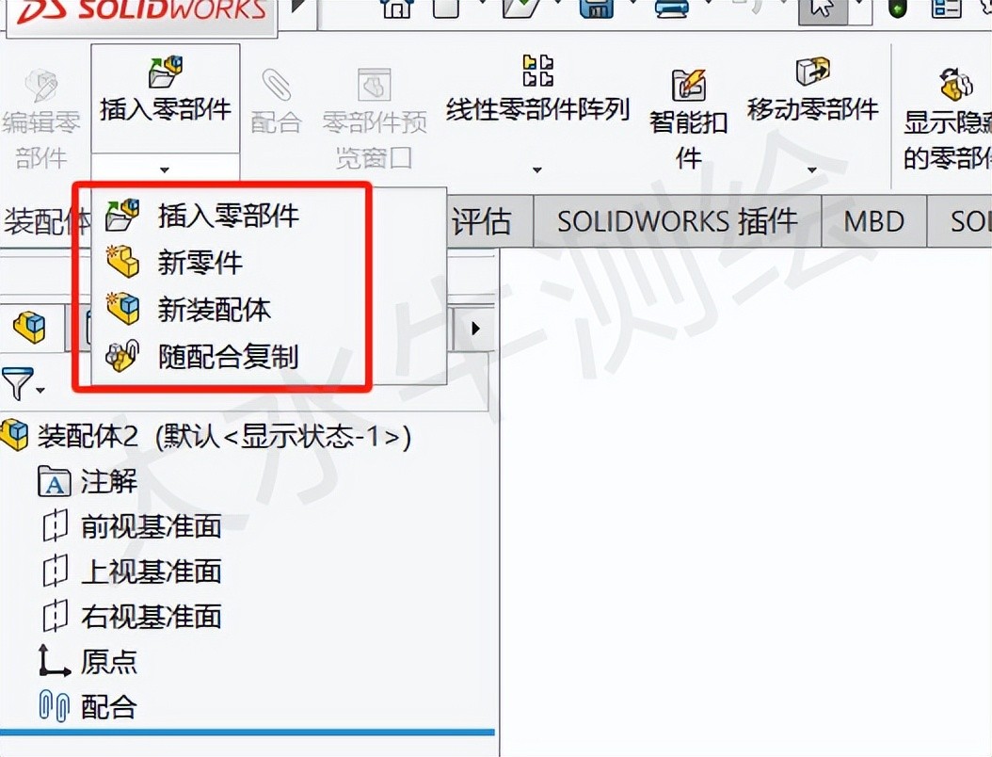Open the SOLIDWORKS 插件 tab
This screenshot has height=757, width=992.
tap(677, 221)
